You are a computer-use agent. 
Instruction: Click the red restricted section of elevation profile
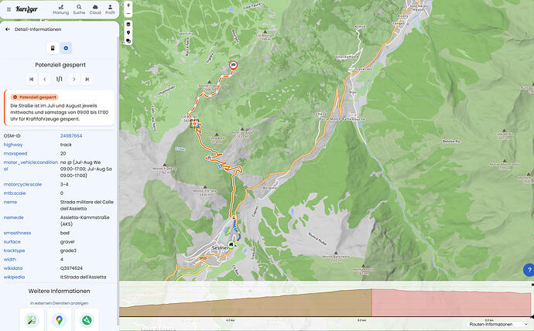(451, 302)
